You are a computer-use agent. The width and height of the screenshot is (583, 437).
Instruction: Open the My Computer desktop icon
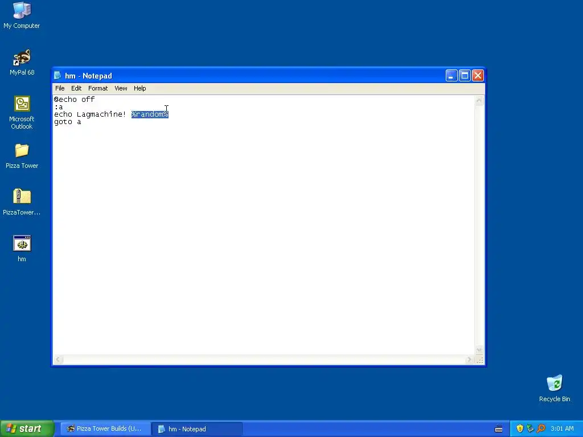point(22,15)
